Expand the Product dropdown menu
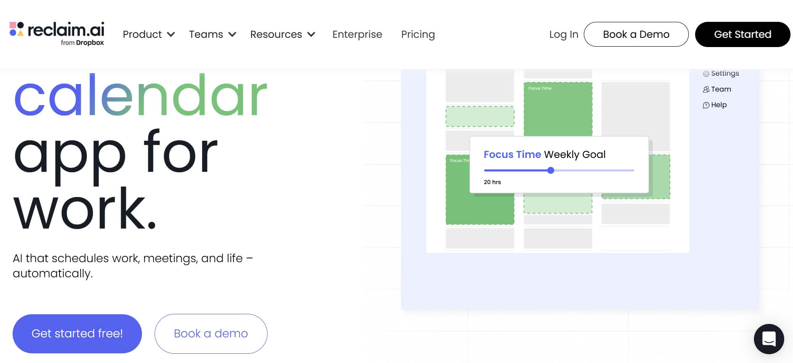The height and width of the screenshot is (363, 793). 148,34
